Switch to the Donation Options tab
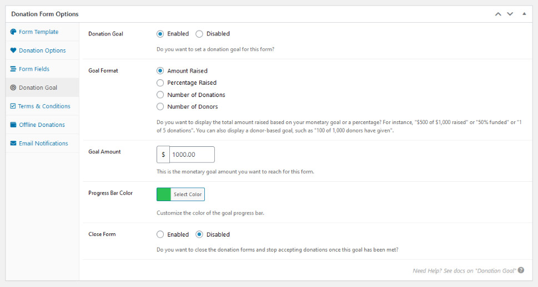 (42, 50)
